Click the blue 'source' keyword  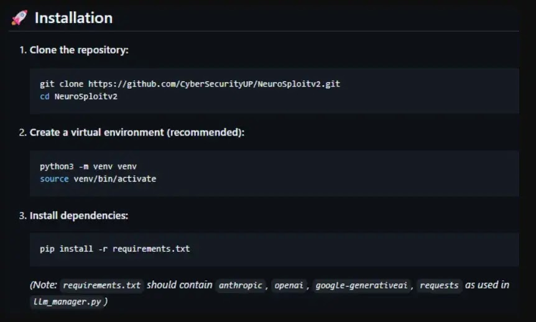click(x=54, y=179)
